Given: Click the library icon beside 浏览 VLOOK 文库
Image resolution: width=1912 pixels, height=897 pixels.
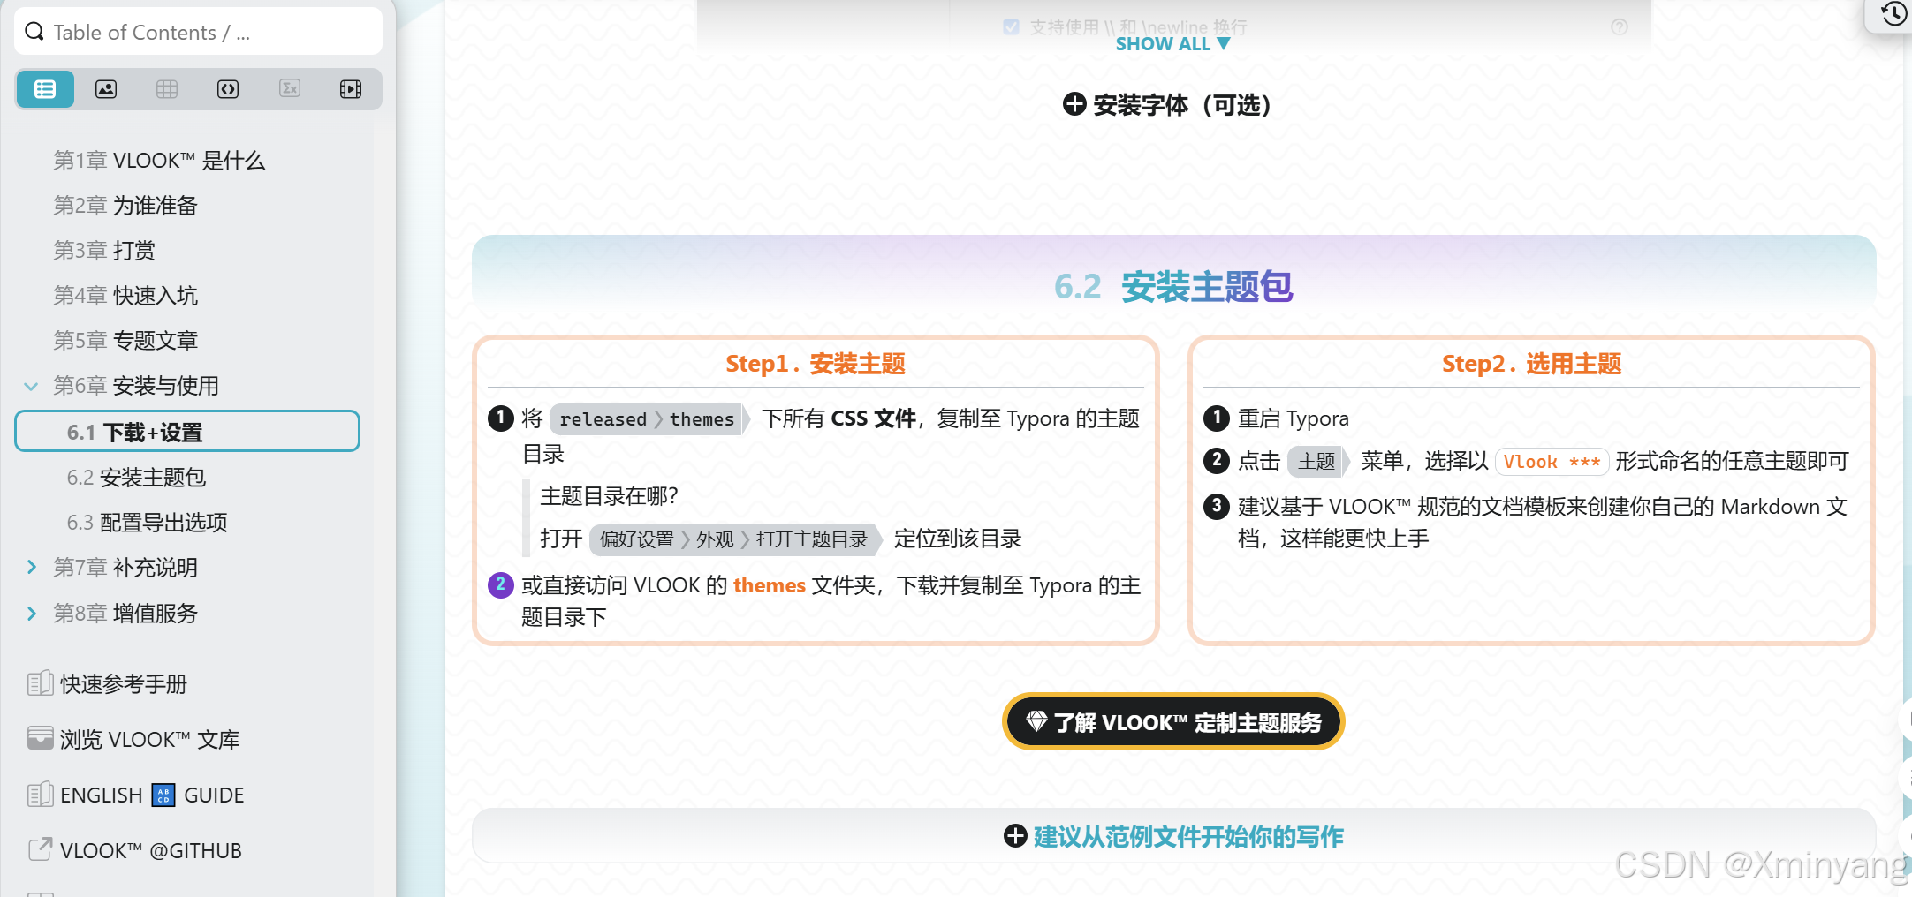Looking at the screenshot, I should [40, 738].
